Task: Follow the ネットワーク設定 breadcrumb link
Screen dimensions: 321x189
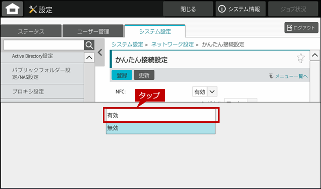Action: [x=173, y=44]
